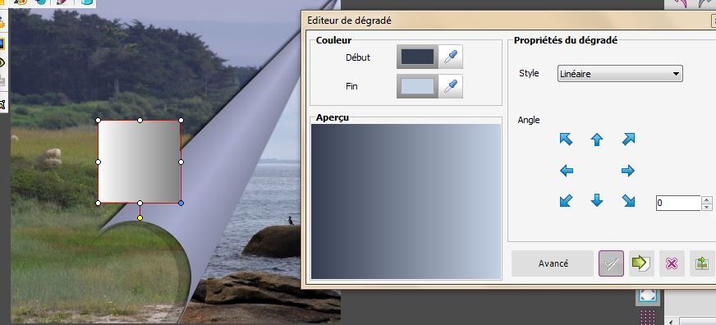
Task: Open the Avancé advanced options
Action: coord(553,263)
